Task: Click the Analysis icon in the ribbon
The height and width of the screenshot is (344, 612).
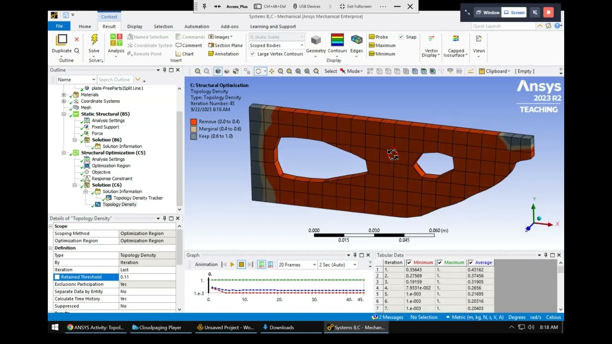Action: pos(116,40)
